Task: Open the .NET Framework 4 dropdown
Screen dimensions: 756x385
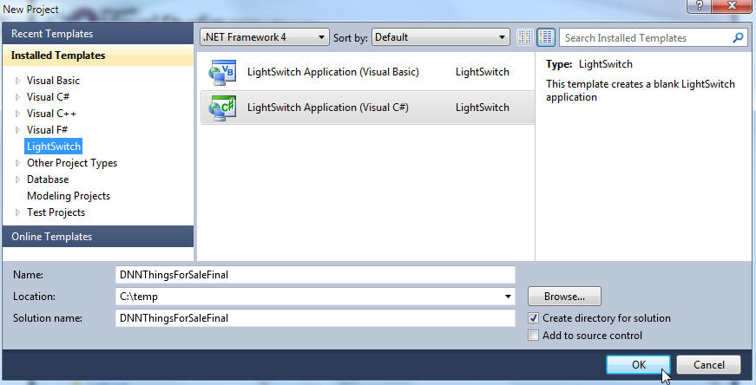Action: pyautogui.click(x=265, y=37)
